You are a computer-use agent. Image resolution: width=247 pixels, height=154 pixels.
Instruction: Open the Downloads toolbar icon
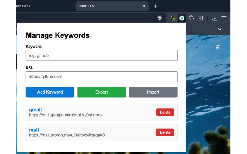click(x=215, y=18)
